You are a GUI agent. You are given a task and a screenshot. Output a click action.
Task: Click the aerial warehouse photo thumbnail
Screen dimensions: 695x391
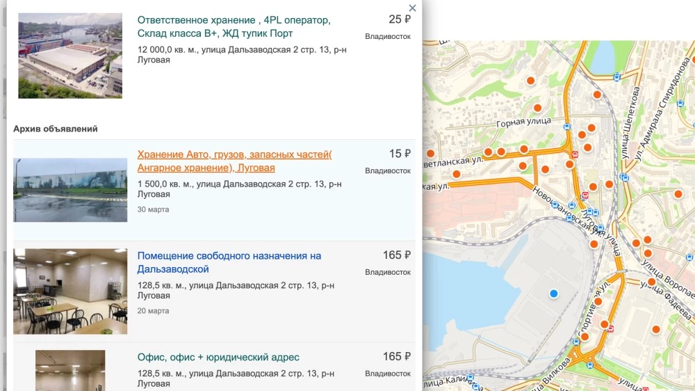tap(70, 56)
